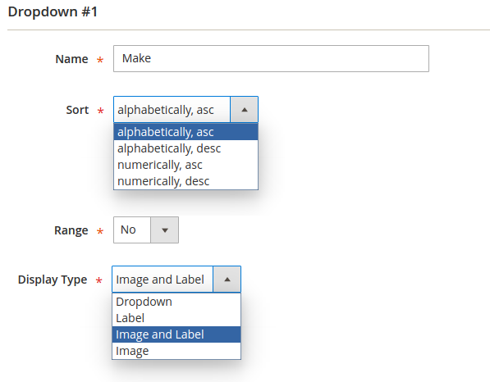This screenshot has width=490, height=382.
Task: Click the Name field label
Action: (x=71, y=59)
